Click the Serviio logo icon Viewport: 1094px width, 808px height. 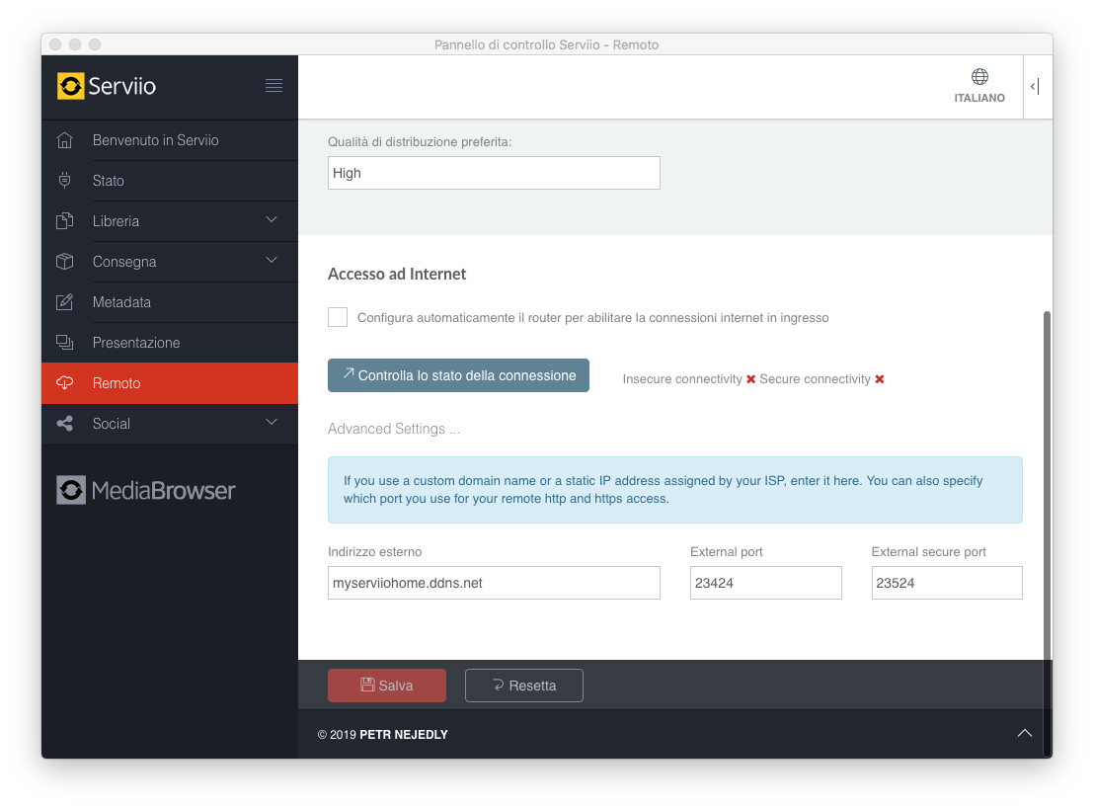tap(71, 86)
